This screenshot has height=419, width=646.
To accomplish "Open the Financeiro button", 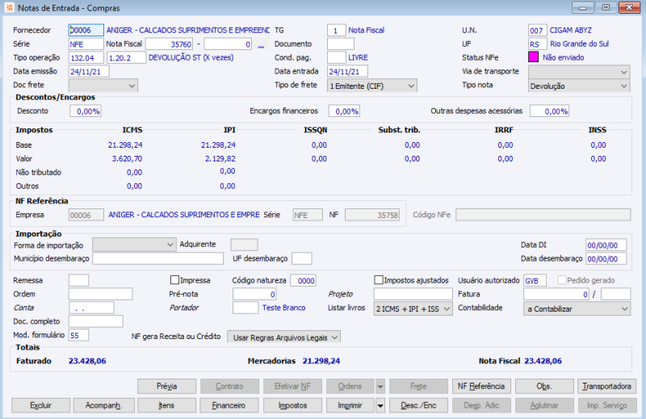I will tap(229, 406).
